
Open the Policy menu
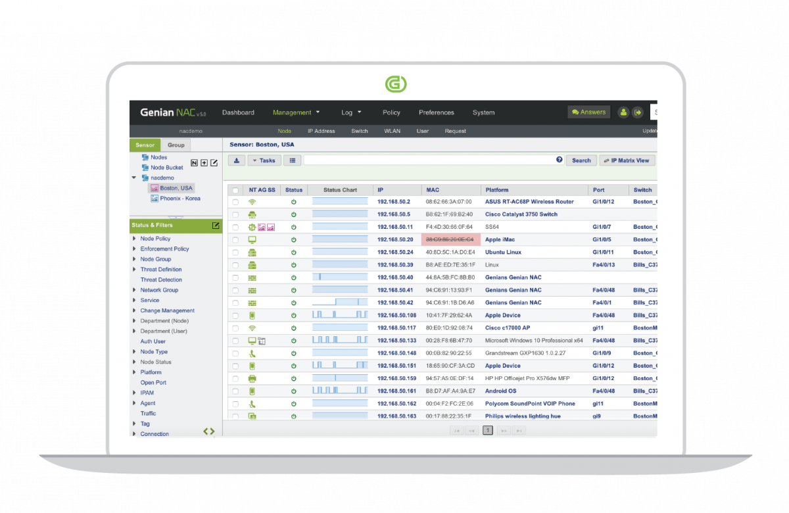pos(391,112)
